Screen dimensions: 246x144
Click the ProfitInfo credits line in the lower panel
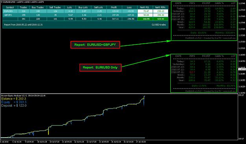[x=211, y=91]
